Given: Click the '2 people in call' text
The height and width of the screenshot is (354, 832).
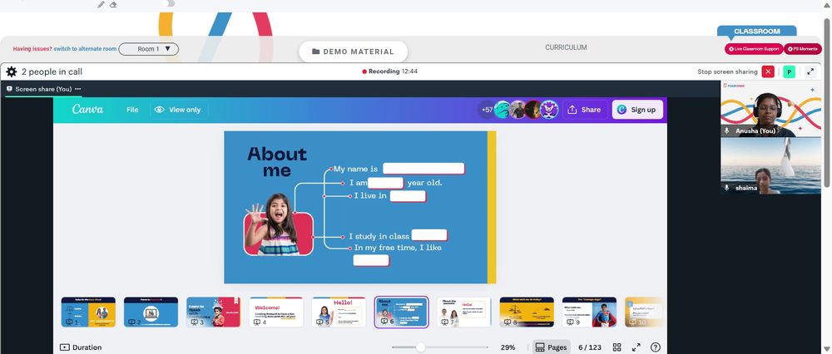Looking at the screenshot, I should pyautogui.click(x=52, y=72).
